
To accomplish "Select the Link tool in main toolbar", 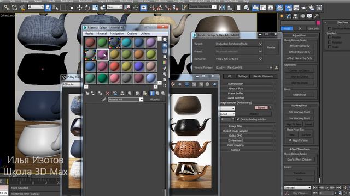I will tap(7, 8).
